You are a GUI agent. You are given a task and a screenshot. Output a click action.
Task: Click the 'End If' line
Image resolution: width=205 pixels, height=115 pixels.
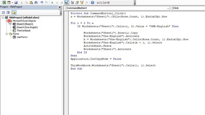tap(82, 52)
